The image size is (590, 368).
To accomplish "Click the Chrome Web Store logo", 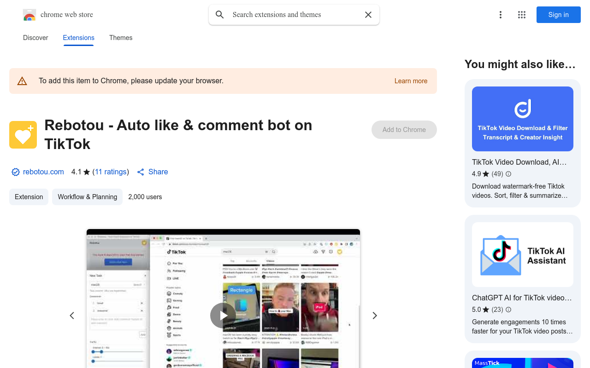I will pyautogui.click(x=29, y=15).
